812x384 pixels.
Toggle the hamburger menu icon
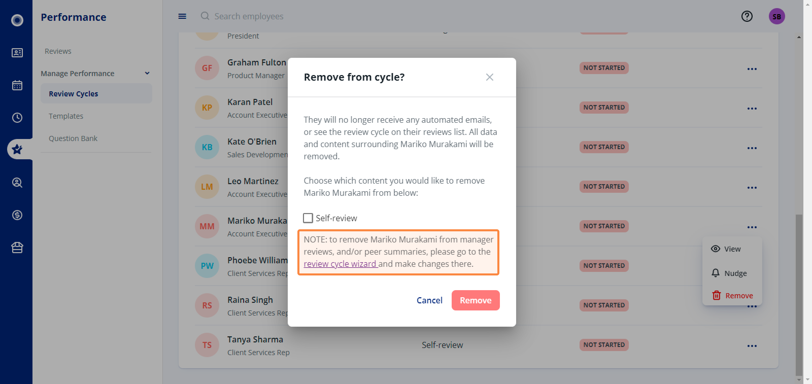click(182, 16)
